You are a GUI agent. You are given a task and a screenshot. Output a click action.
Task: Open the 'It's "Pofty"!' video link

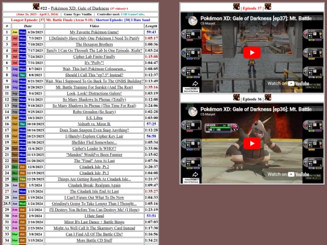(94, 63)
